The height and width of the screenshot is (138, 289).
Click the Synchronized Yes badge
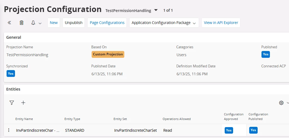(x=11, y=73)
